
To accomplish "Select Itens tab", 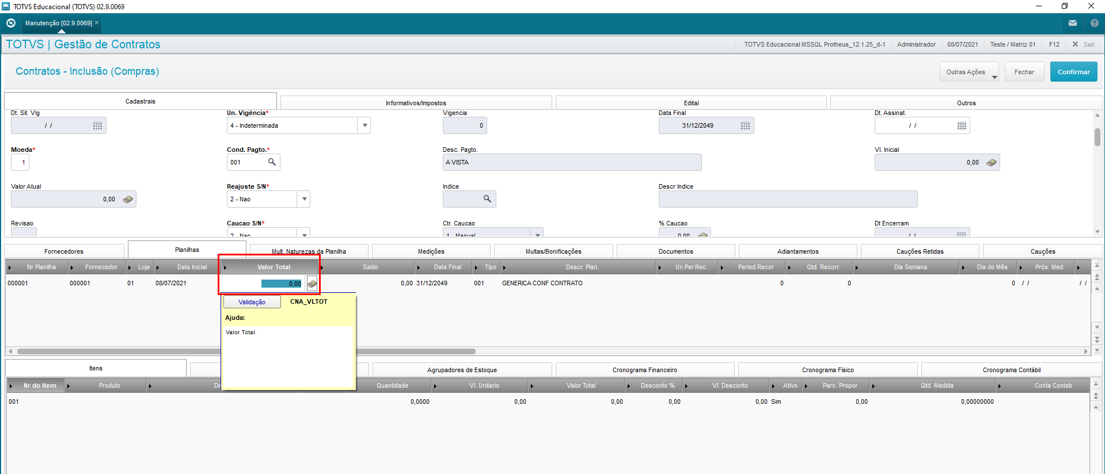I will [x=96, y=368].
